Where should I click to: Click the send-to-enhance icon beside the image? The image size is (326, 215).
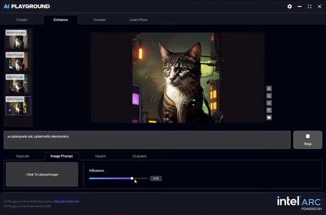pos(269,88)
